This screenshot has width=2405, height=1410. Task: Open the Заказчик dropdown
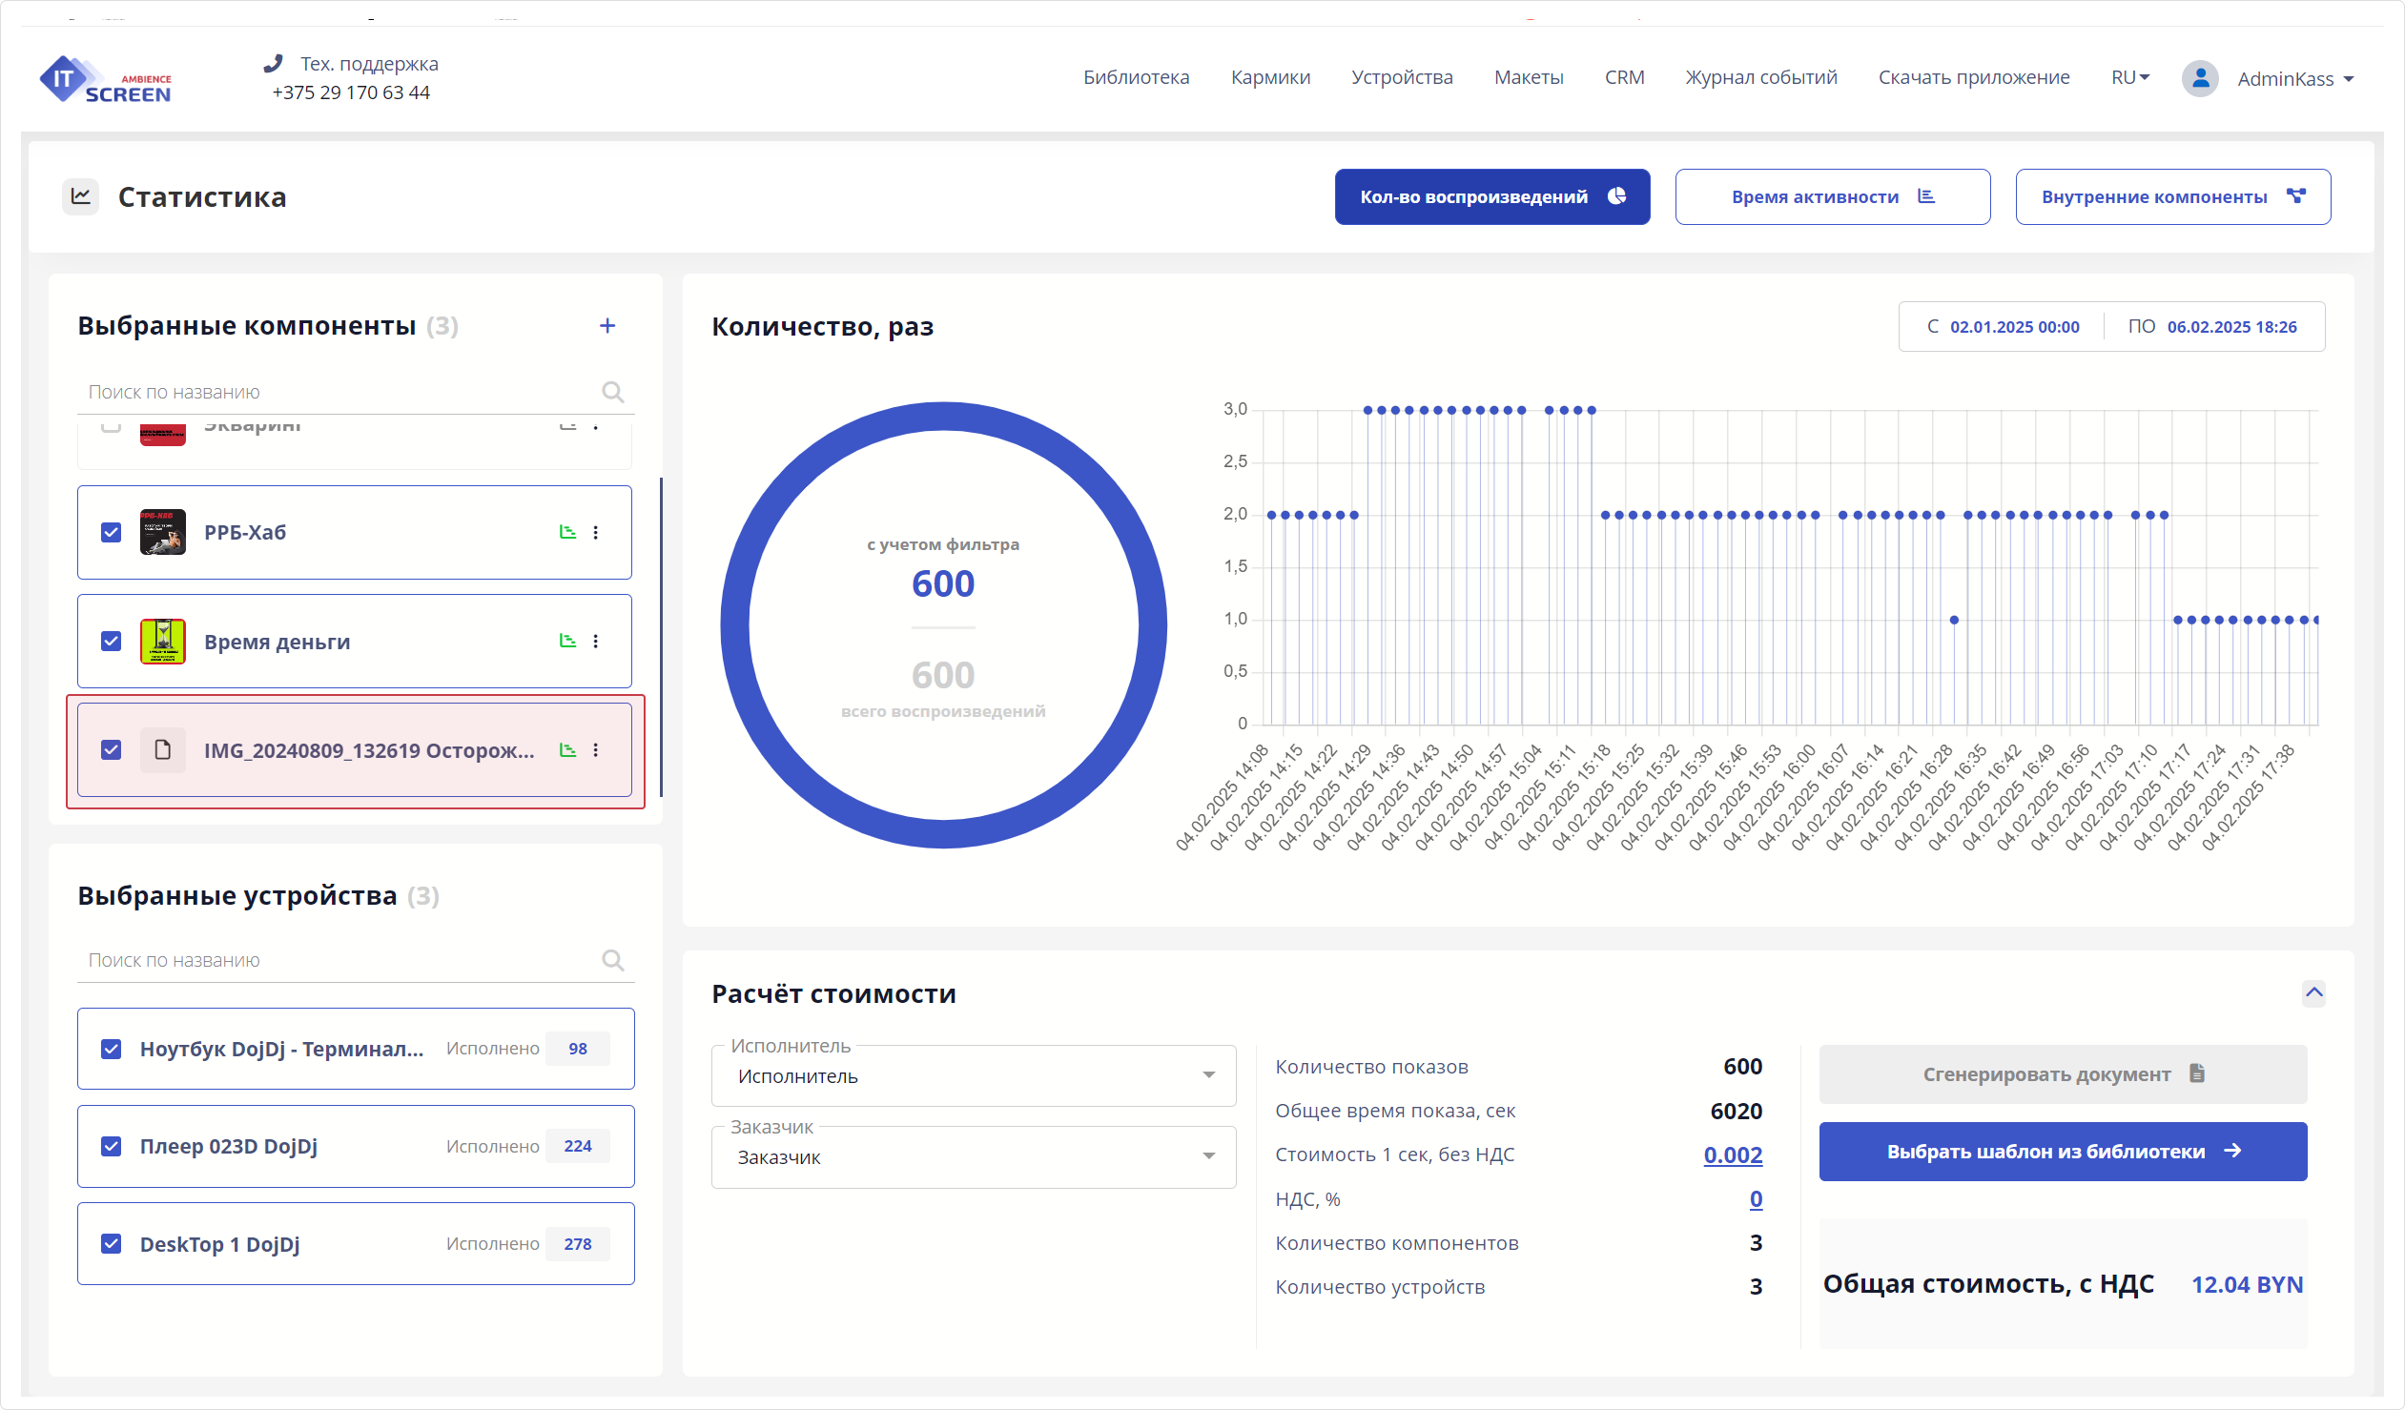click(1210, 1157)
